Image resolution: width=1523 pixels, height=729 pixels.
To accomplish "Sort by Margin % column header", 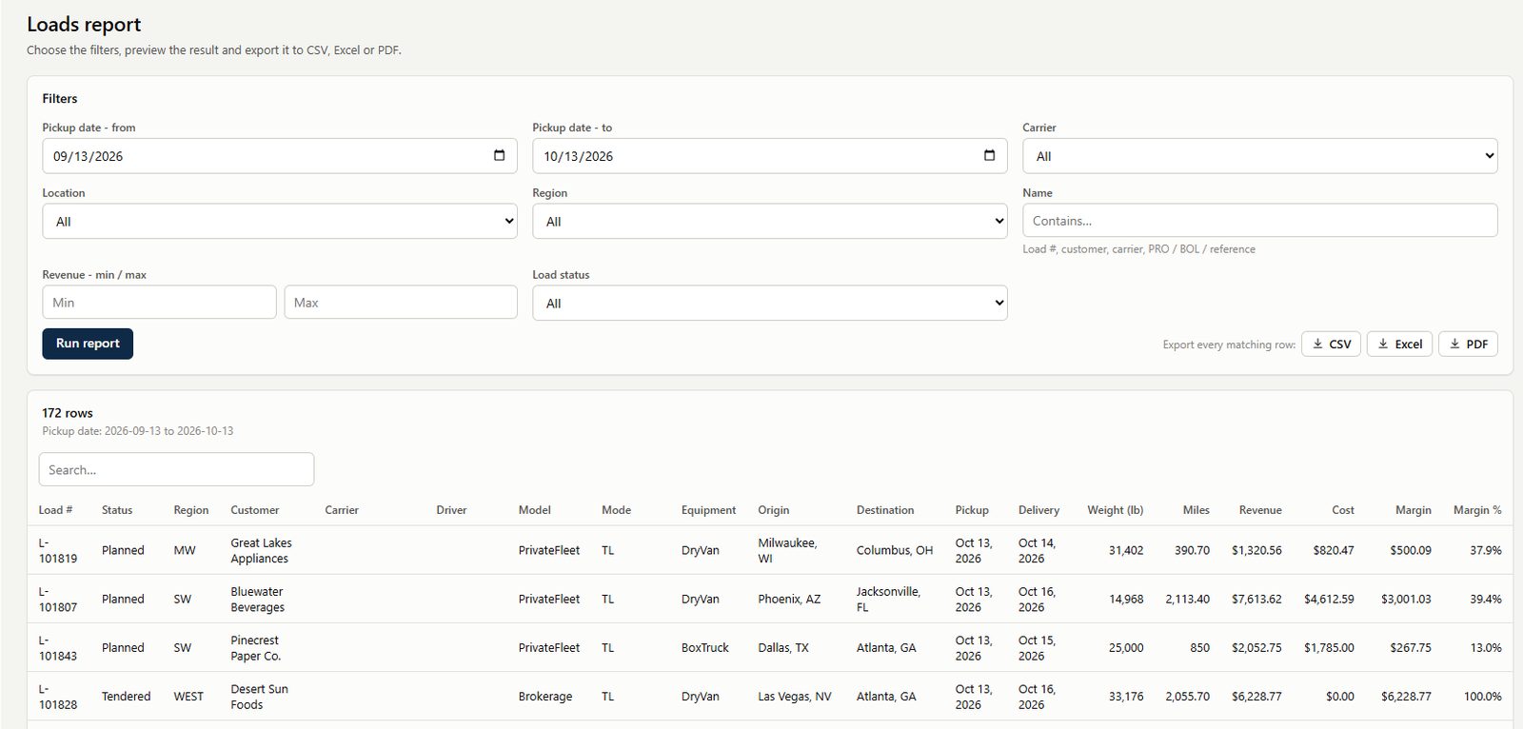I will click(x=1477, y=510).
